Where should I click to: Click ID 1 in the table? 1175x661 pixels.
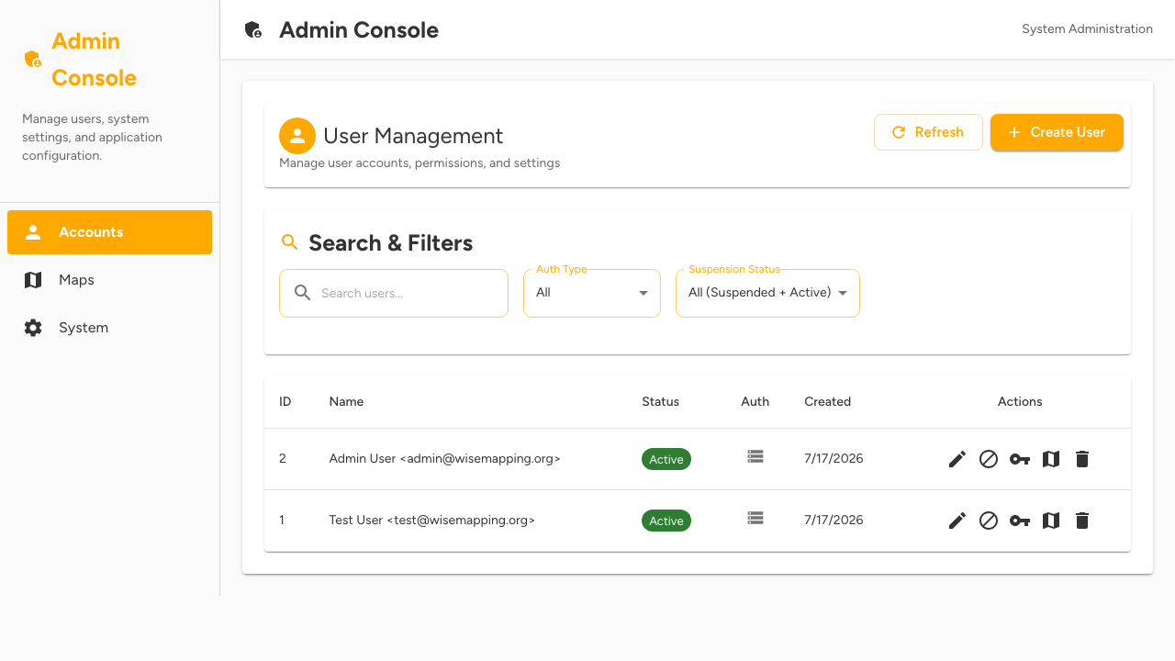tap(282, 520)
